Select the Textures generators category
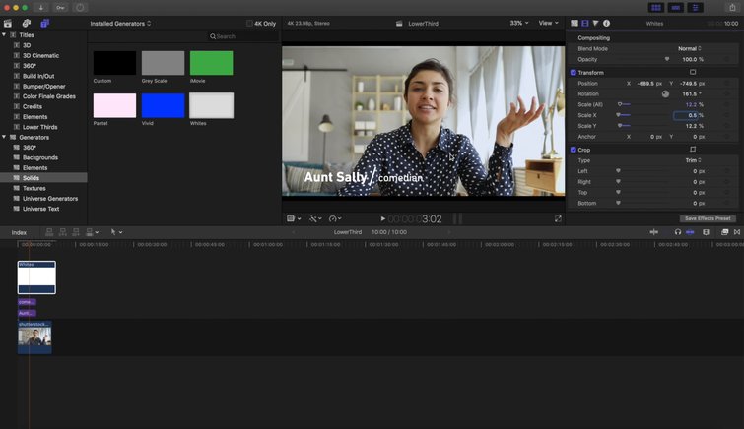This screenshot has height=429, width=744. click(x=34, y=188)
